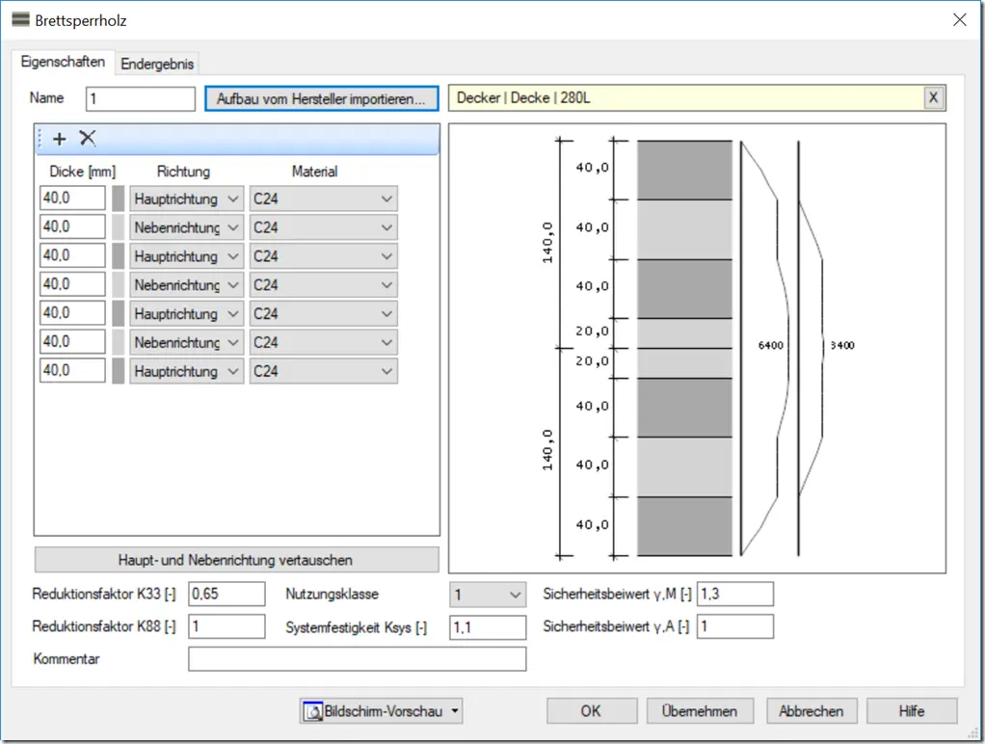Open Richtung dropdown of third layer
This screenshot has width=985, height=744.
(187, 256)
